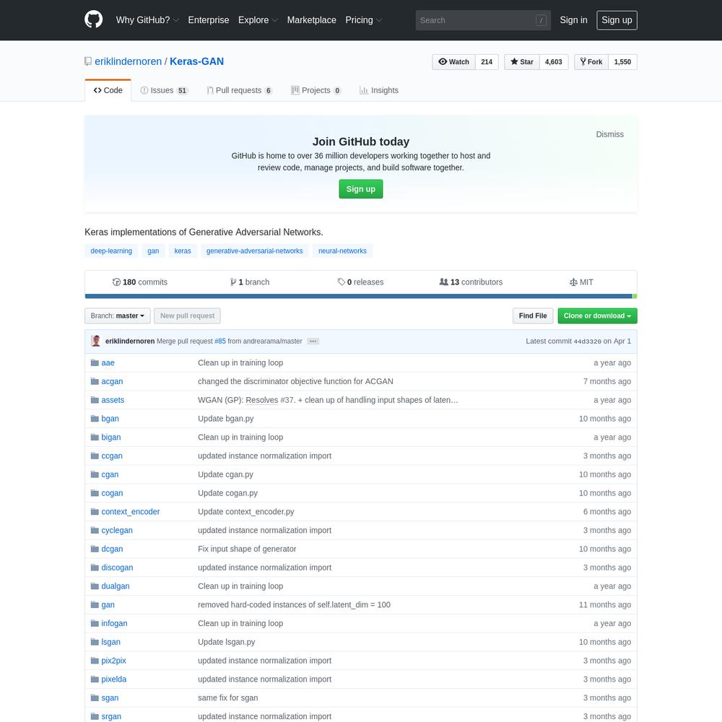
Task: Open the Projects tab
Action: 316,90
